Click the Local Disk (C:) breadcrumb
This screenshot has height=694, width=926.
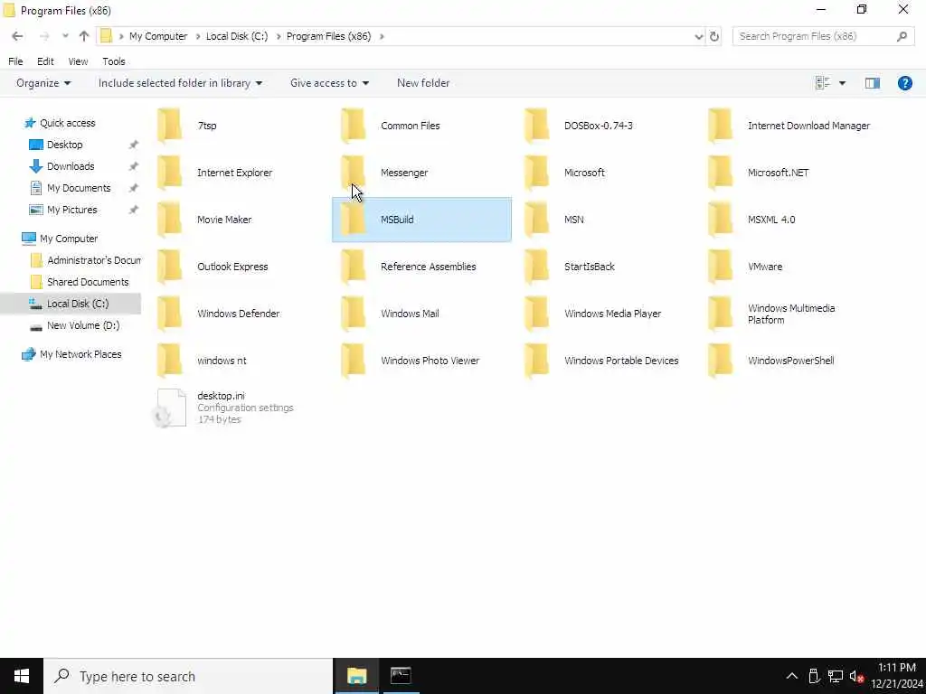(x=237, y=36)
